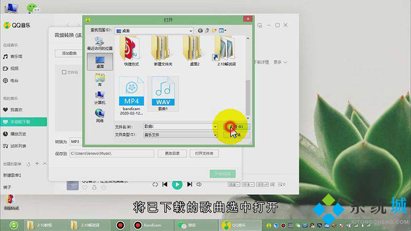The height and width of the screenshot is (231, 411).
Task: Click the restore icon next to 创建的歌单
Action: pyautogui.click(x=29, y=164)
